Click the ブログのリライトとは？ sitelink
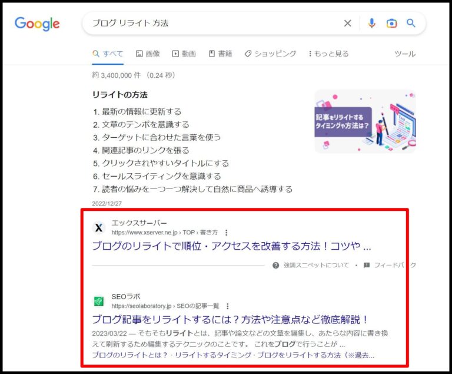 tap(129, 355)
